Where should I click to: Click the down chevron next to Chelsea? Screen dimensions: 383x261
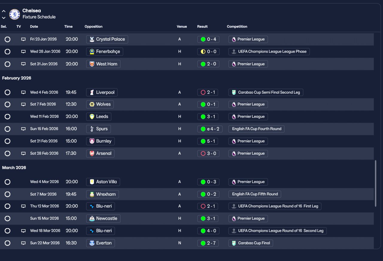tap(4, 18)
